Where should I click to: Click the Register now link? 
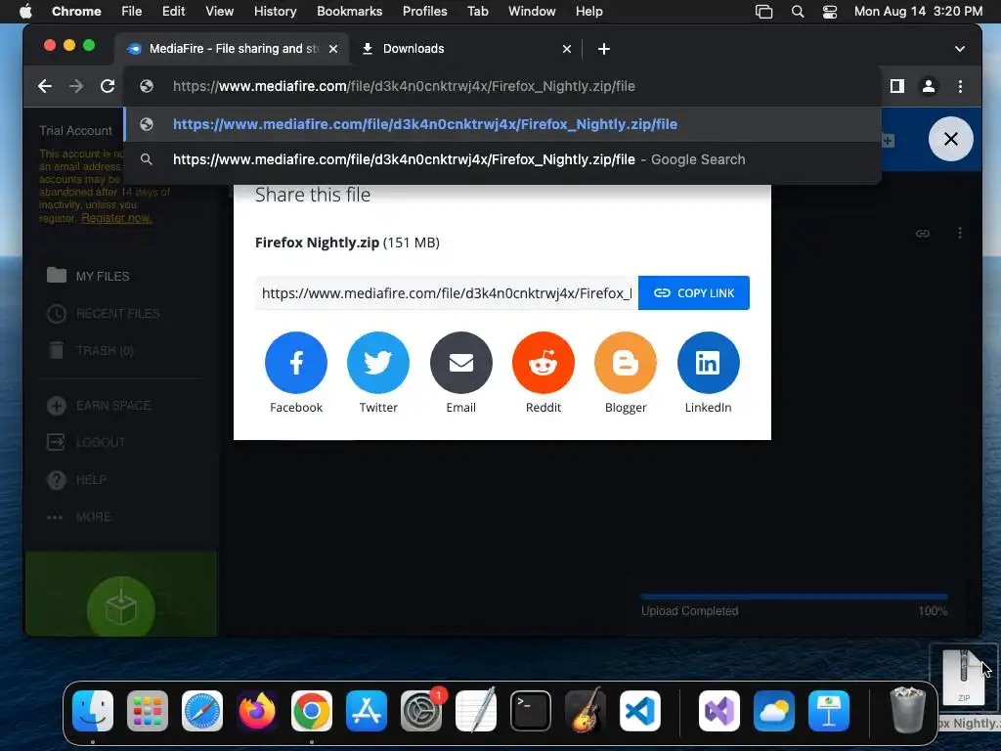tap(116, 218)
